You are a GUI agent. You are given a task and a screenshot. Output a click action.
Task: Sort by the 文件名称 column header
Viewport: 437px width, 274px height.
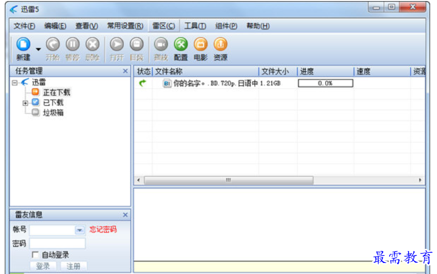(206, 71)
